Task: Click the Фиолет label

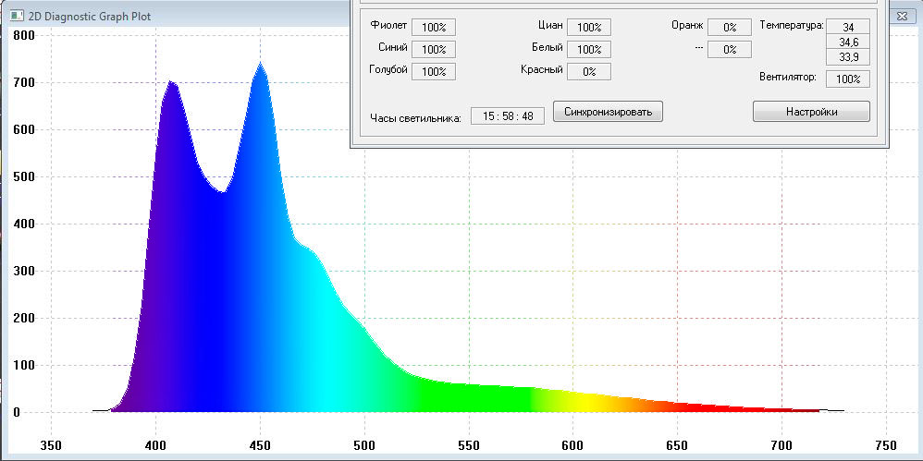Action: click(x=389, y=25)
